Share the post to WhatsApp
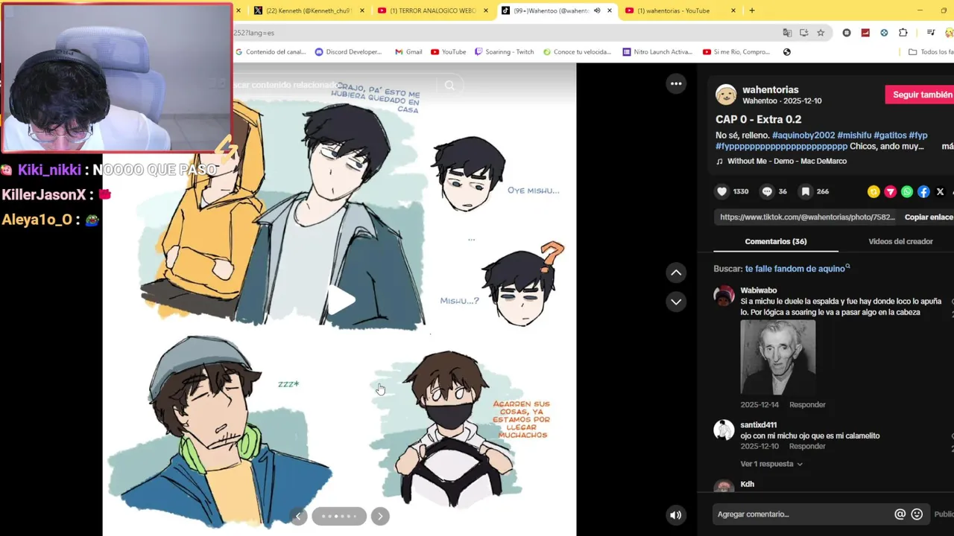Image resolution: width=954 pixels, height=536 pixels. [907, 191]
